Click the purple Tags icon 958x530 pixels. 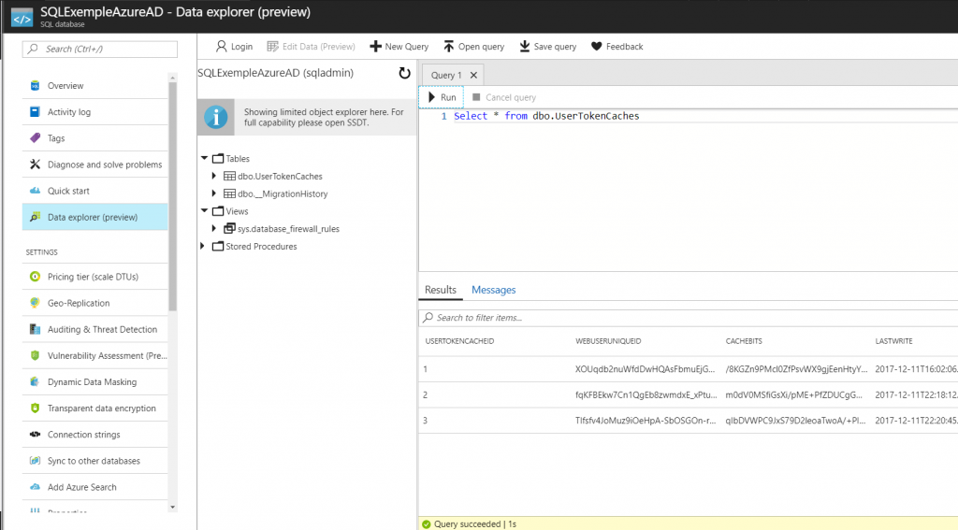35,138
